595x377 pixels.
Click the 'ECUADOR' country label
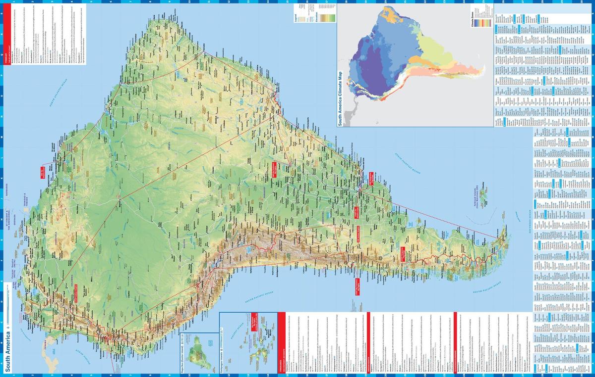point(114,322)
